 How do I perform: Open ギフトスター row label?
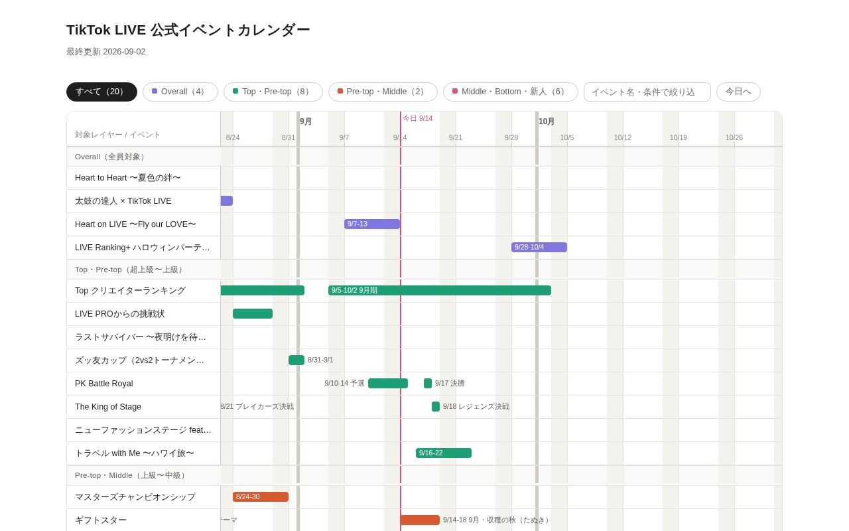[x=144, y=520]
